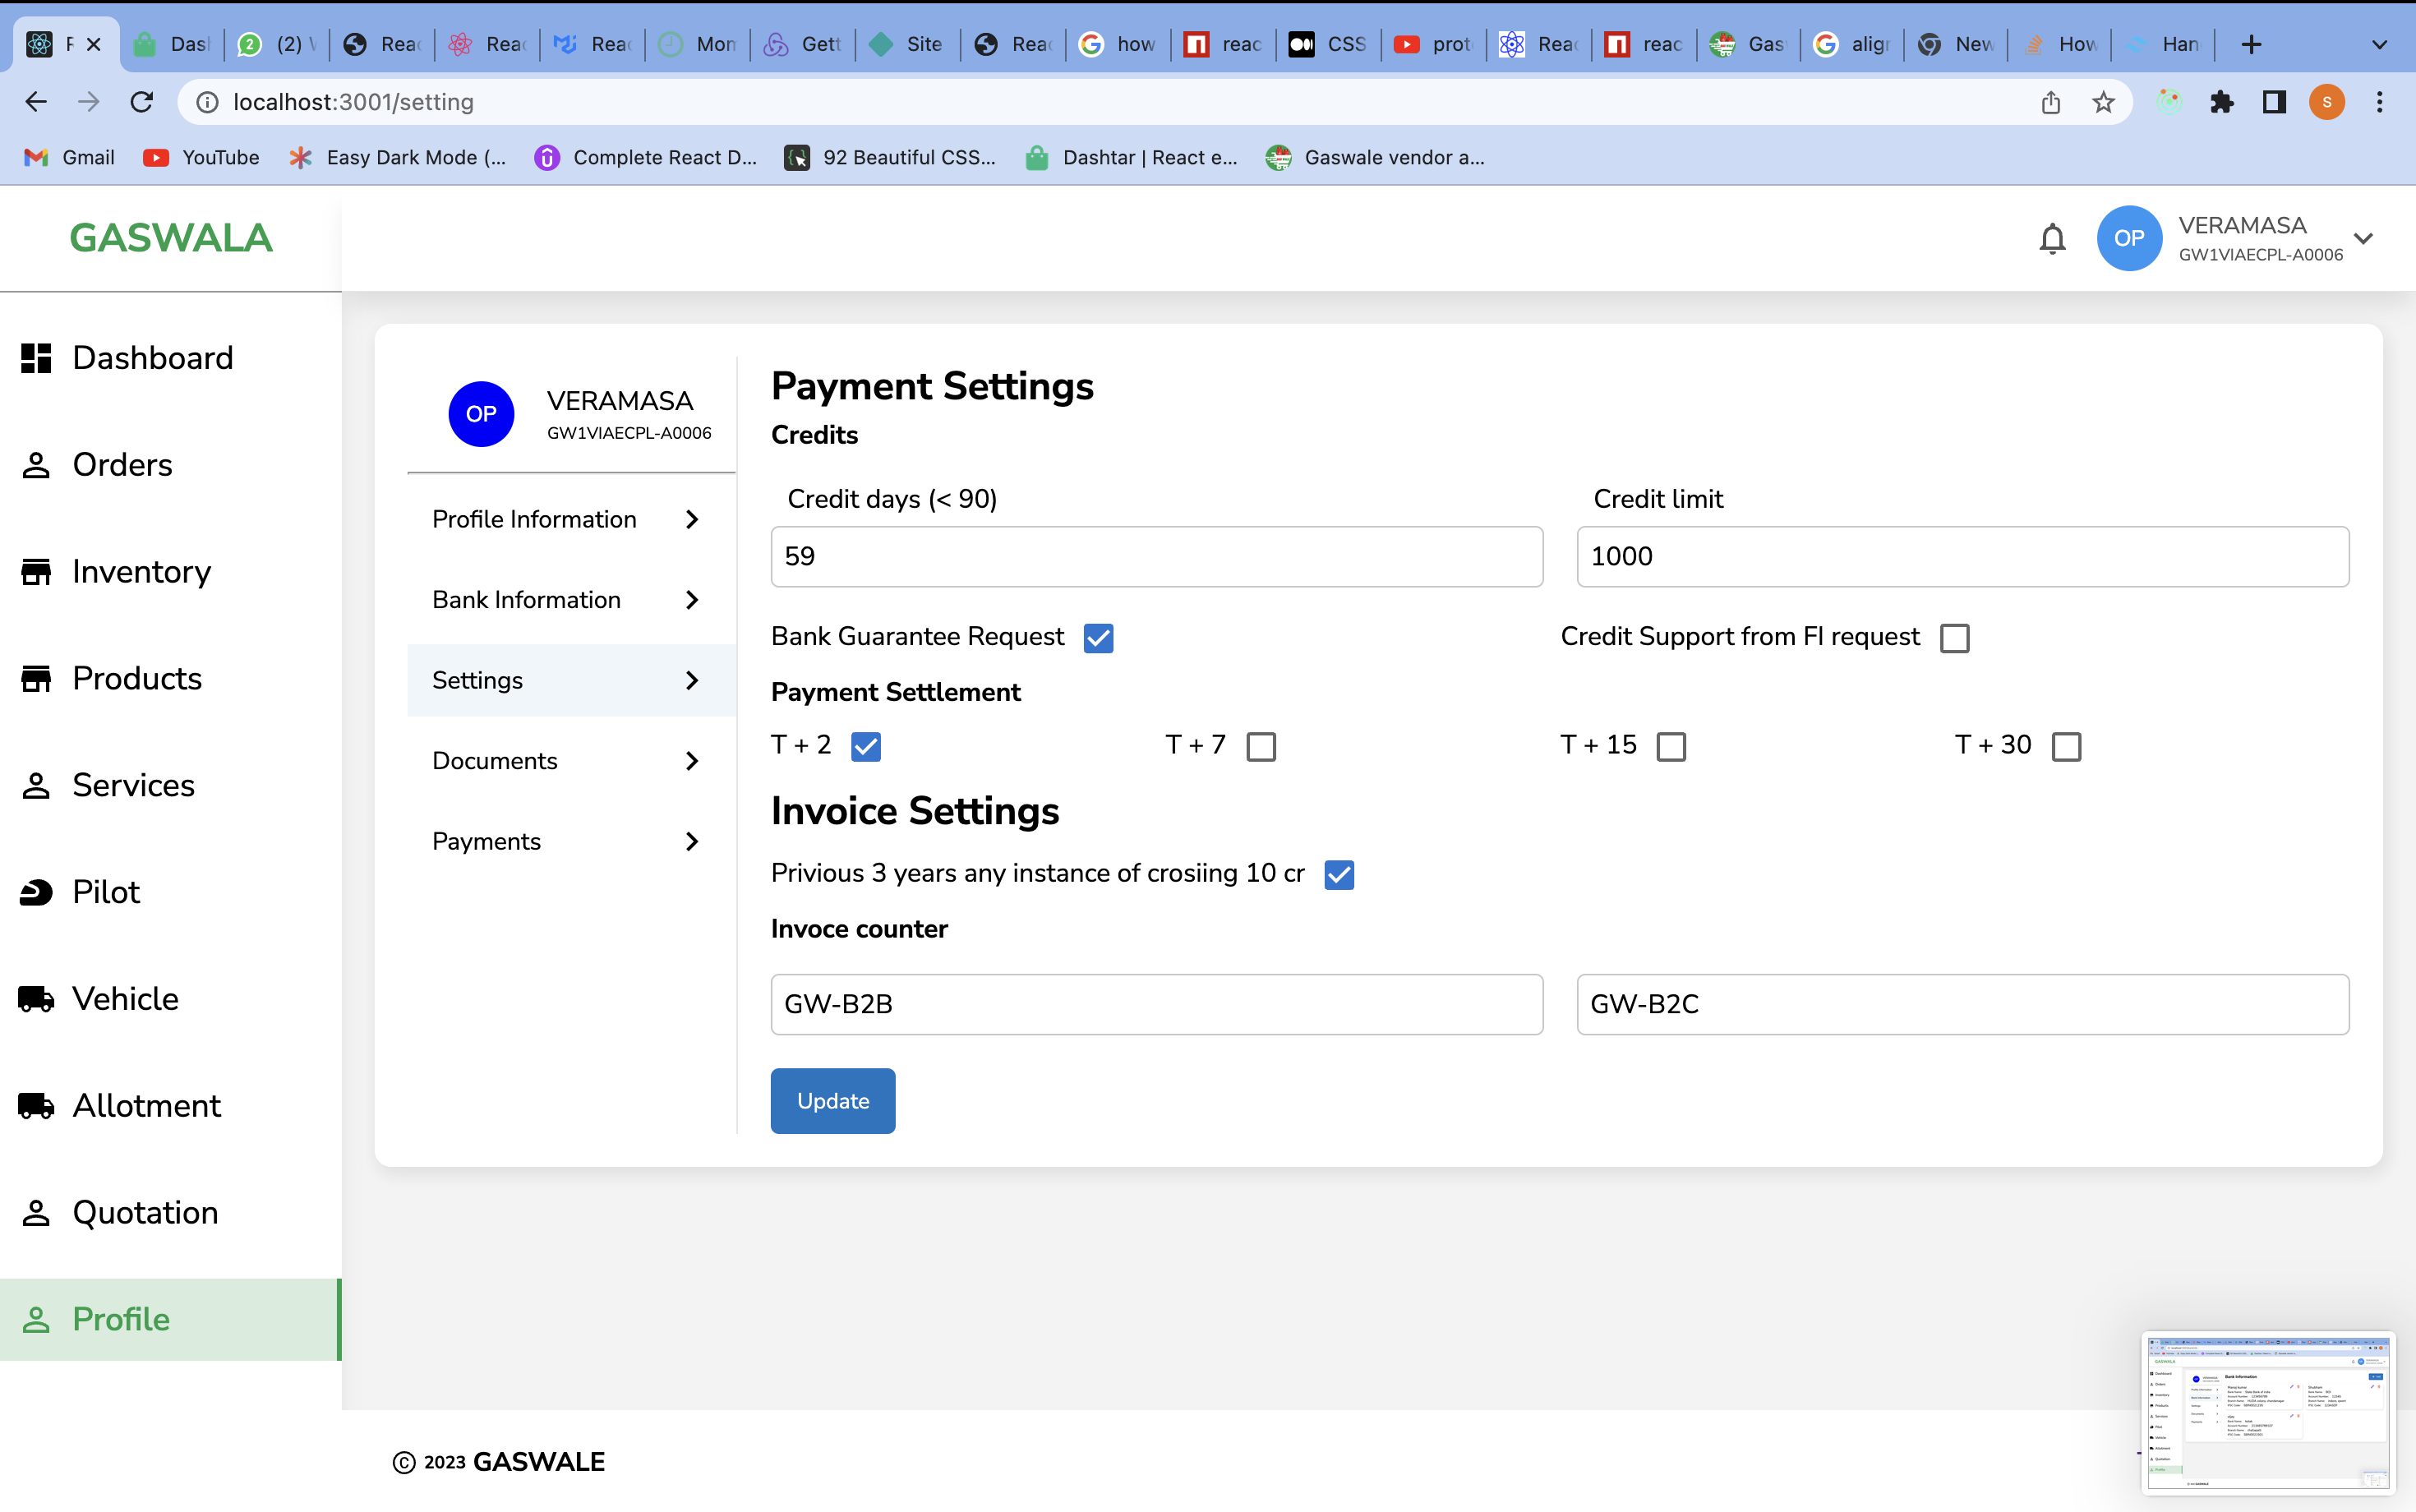Open the screenshot preview thumbnail
Screen dimensions: 2416x1512
tap(2267, 1412)
